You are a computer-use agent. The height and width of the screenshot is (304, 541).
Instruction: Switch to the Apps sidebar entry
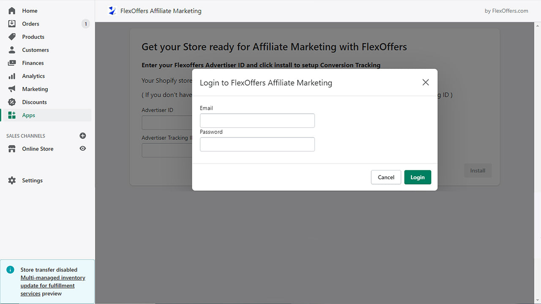(28, 115)
